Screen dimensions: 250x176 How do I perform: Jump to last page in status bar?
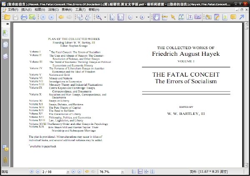click(80, 171)
